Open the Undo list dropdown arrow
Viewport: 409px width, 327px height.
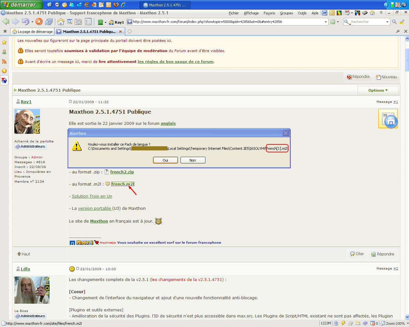pyautogui.click(x=32, y=22)
